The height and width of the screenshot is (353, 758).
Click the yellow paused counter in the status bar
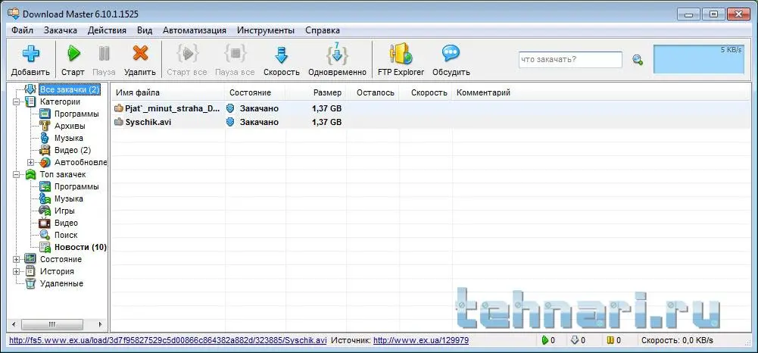614,340
